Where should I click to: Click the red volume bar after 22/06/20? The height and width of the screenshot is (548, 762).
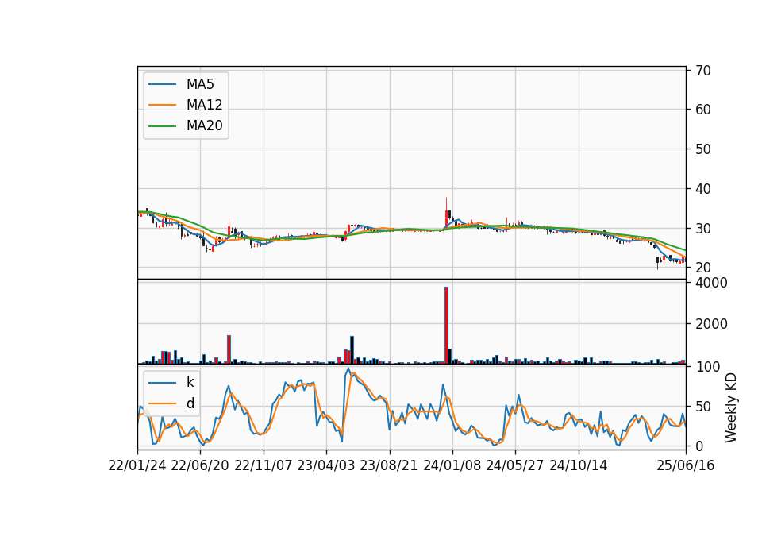(229, 349)
